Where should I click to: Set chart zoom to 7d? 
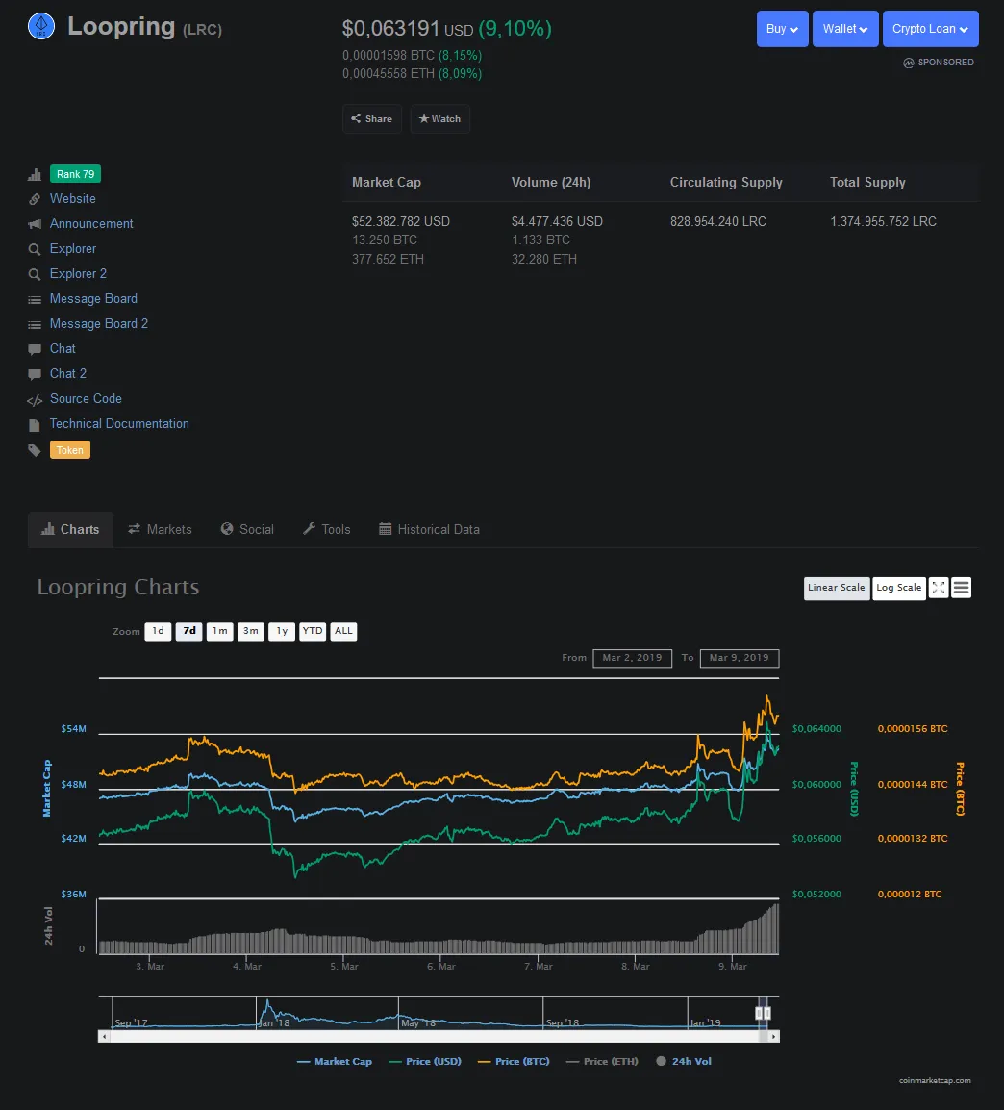tap(188, 631)
